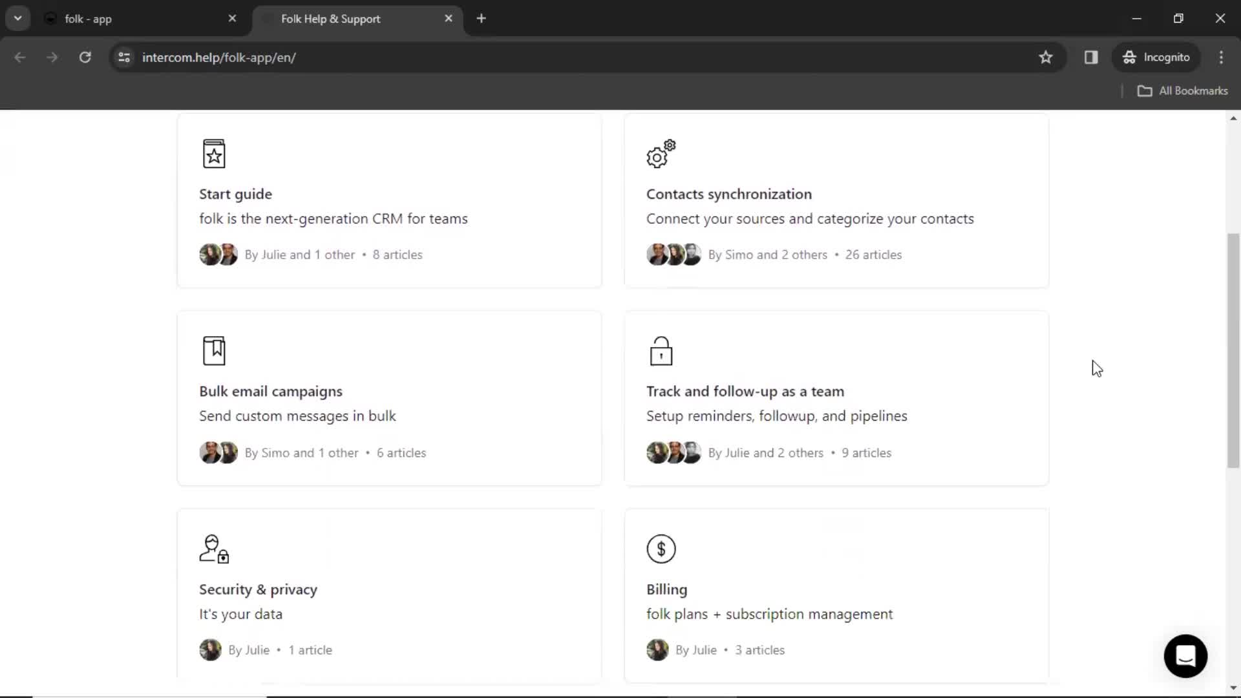
Task: Close the folk - app tab
Action: 232,18
